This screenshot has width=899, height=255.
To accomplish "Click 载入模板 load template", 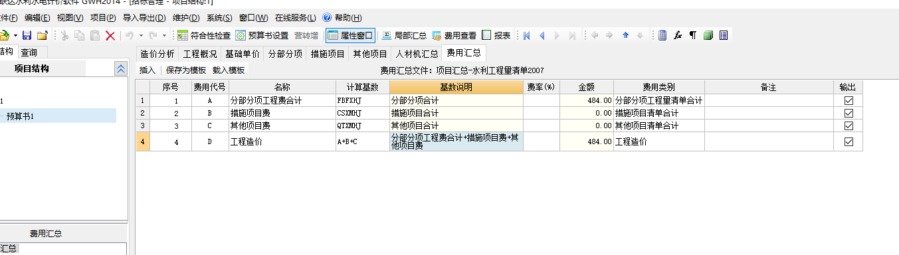I will [229, 70].
